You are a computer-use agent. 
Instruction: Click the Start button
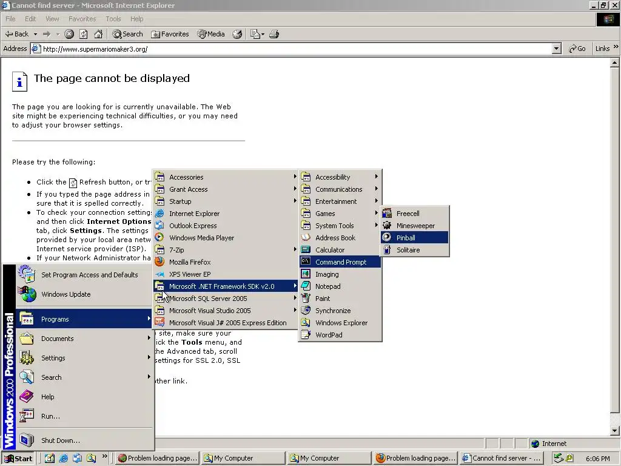[x=18, y=459]
